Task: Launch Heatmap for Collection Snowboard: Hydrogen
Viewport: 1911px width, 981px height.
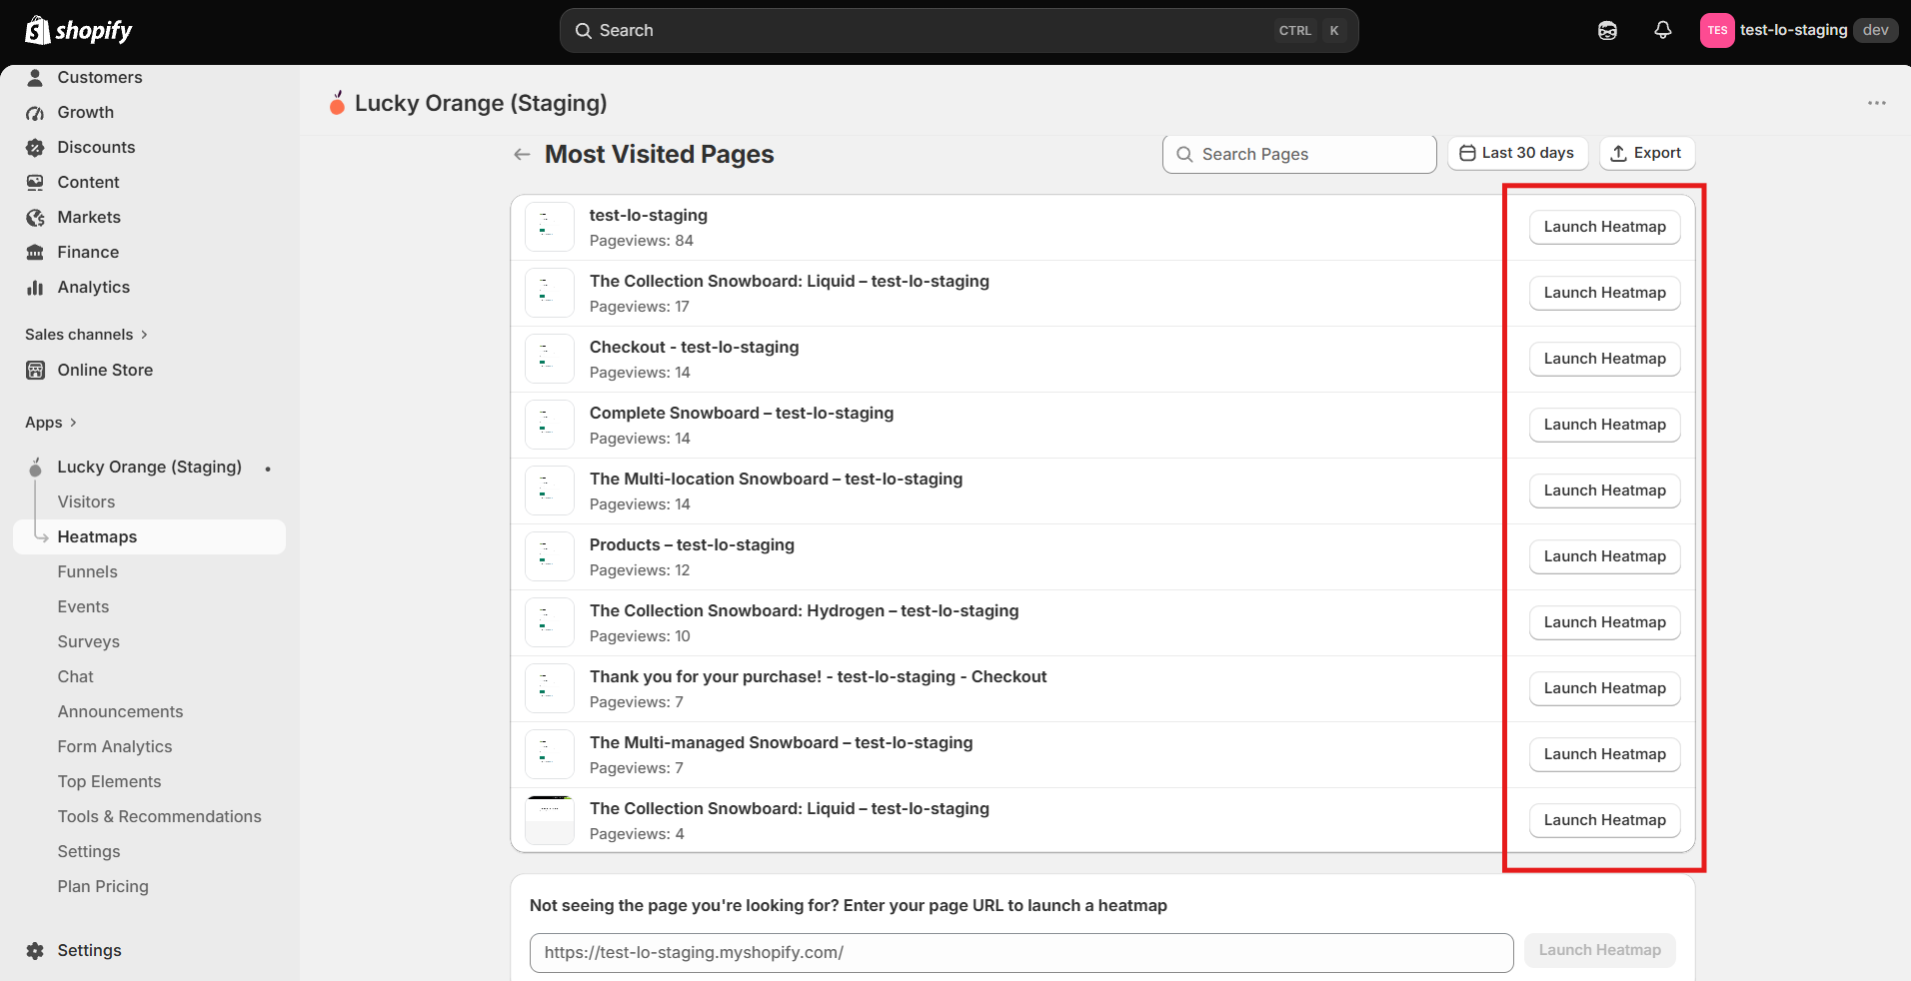Action: [x=1604, y=622]
